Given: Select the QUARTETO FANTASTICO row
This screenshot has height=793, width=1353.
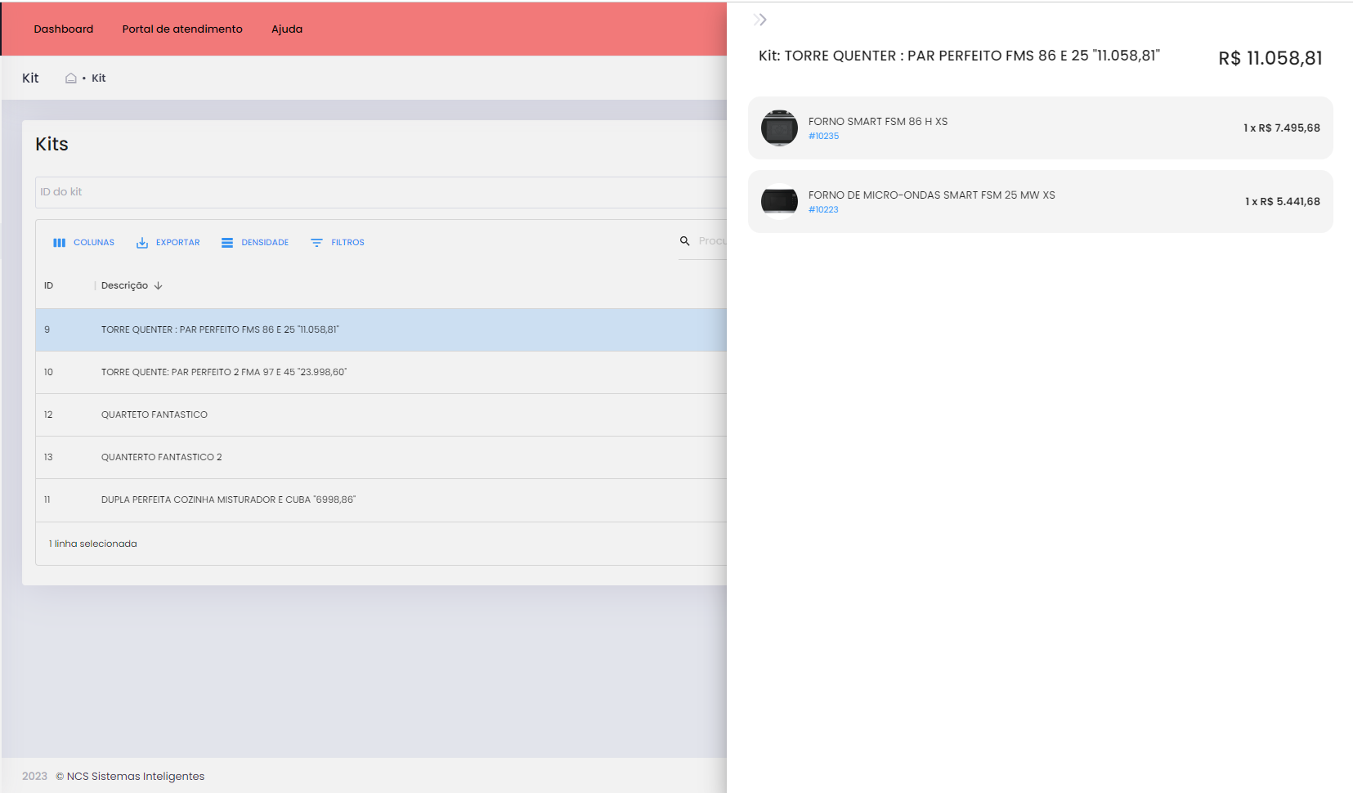Looking at the screenshot, I should coord(155,415).
